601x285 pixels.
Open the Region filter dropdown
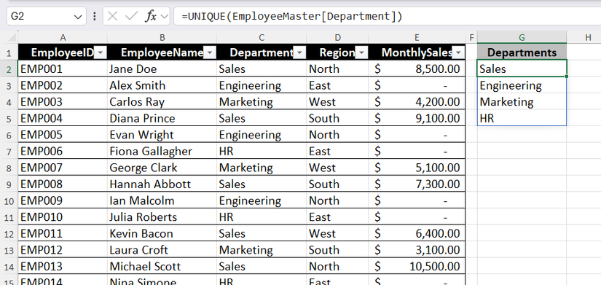362,53
